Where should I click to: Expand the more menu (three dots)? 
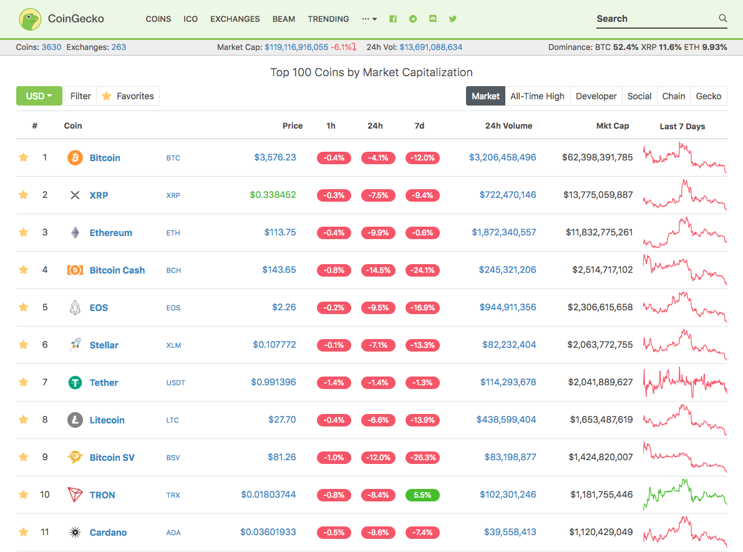pos(369,19)
